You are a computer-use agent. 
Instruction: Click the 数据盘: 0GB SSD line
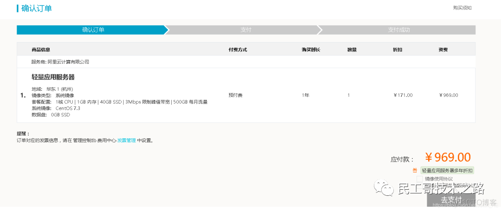51,115
